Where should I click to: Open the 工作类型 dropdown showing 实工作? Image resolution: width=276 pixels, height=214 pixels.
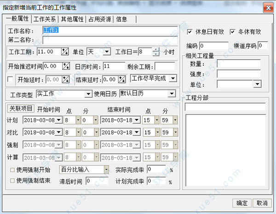[x=89, y=94]
